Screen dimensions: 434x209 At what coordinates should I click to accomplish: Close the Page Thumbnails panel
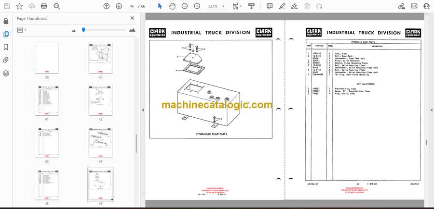[132, 18]
